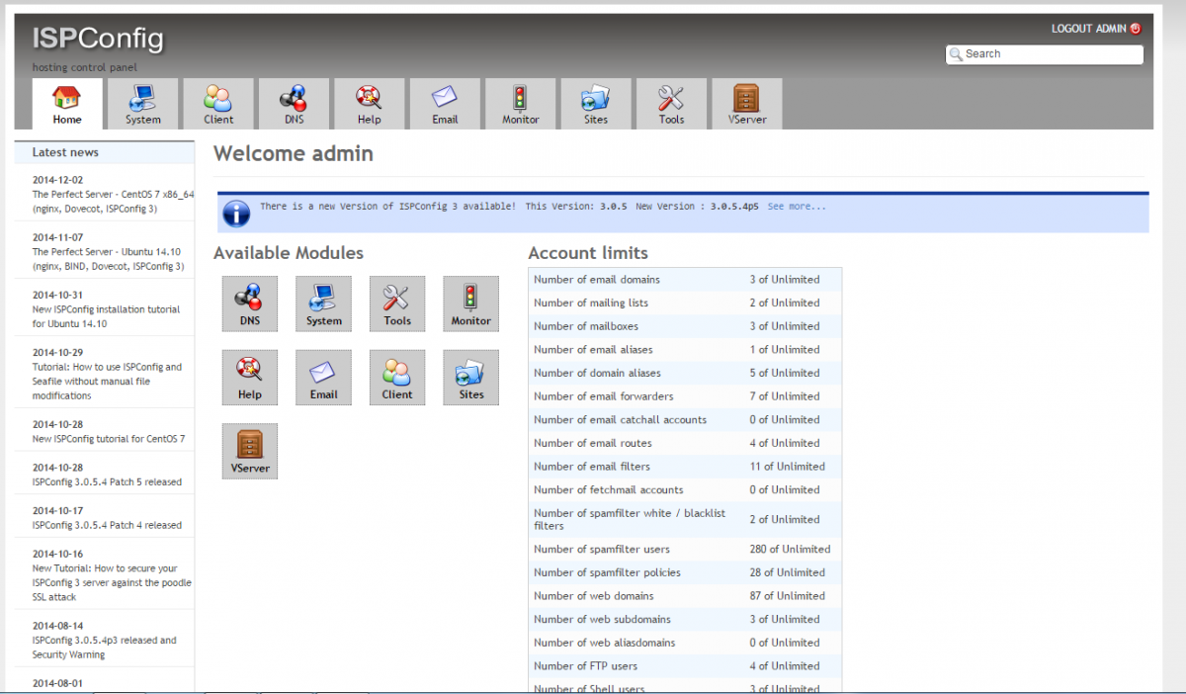Viewport: 1186px width, 694px height.
Task: Click the new version number 3.0.5.4p5
Action: pyautogui.click(x=732, y=207)
